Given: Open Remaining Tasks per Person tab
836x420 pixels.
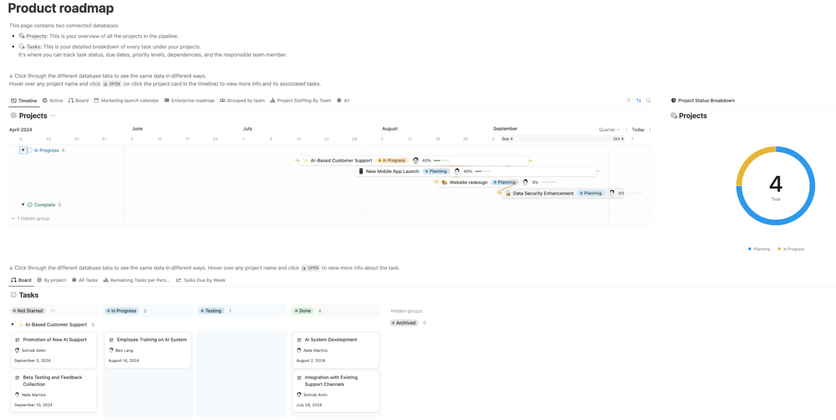Looking at the screenshot, I should (137, 280).
